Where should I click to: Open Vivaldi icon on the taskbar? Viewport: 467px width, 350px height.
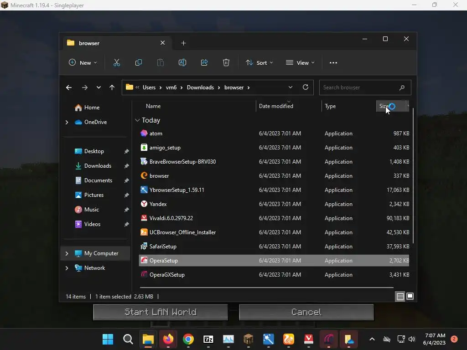click(x=309, y=339)
